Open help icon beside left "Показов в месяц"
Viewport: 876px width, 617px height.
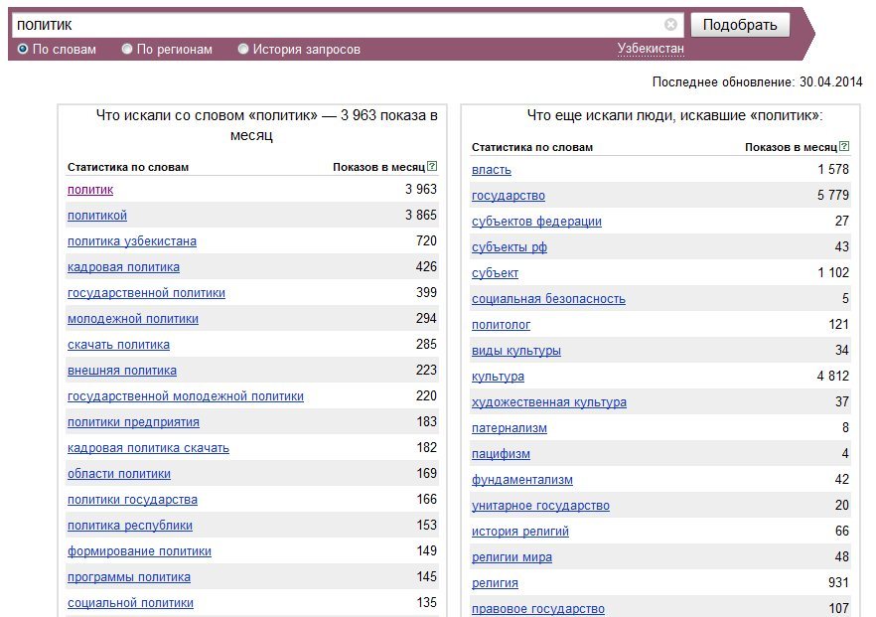tap(432, 166)
